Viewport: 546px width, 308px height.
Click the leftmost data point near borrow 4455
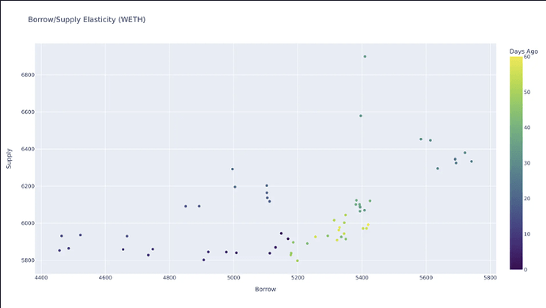59,250
